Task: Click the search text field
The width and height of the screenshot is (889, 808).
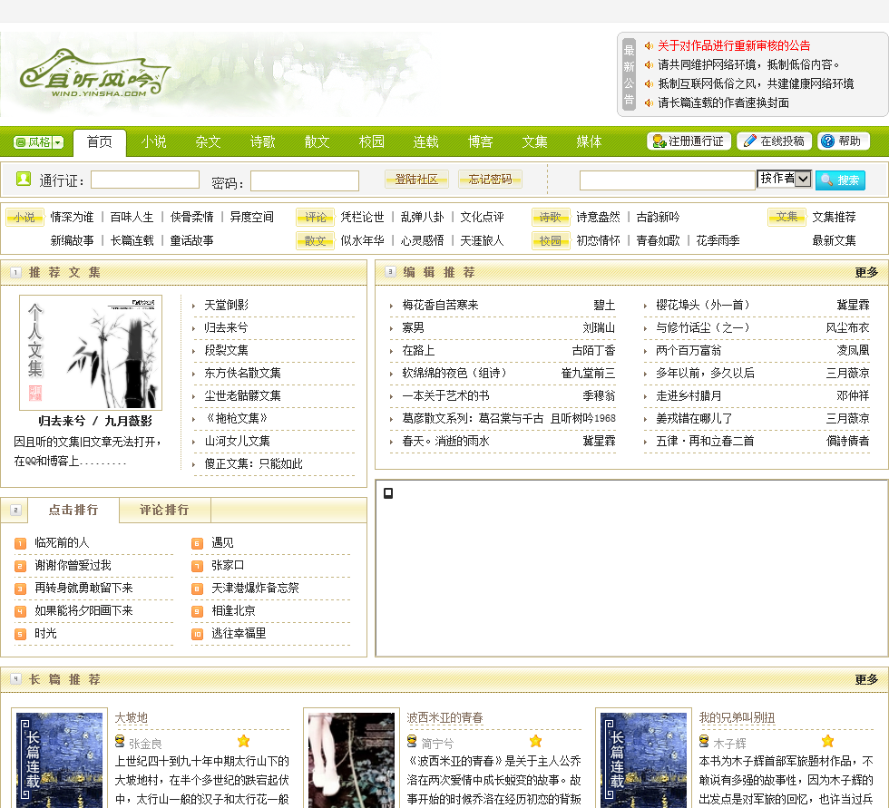Action: click(x=668, y=180)
